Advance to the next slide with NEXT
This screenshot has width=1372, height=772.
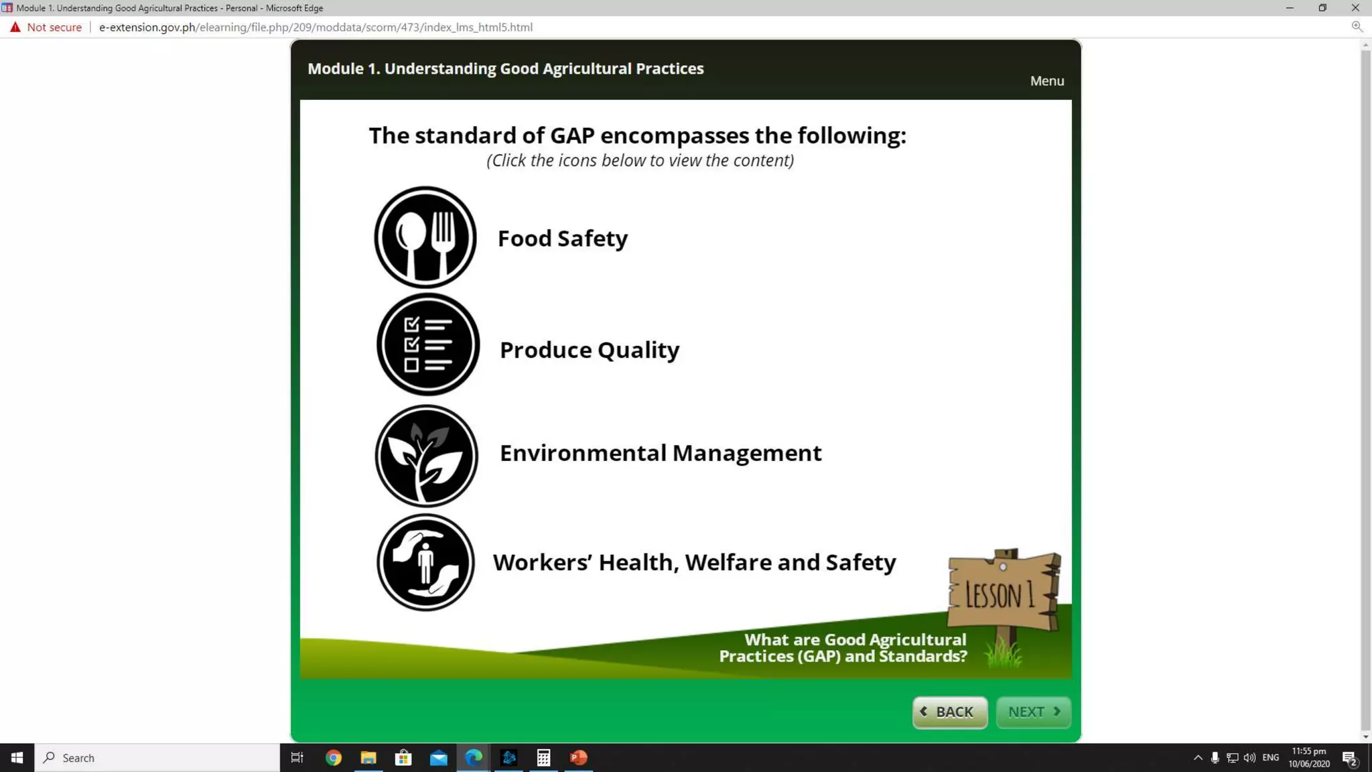[1033, 712]
